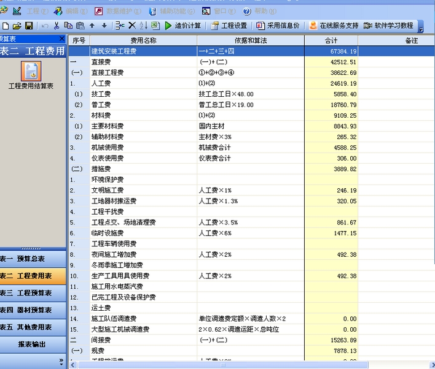The width and height of the screenshot is (435, 369).
Task: Click the New file icon
Action: click(x=6, y=26)
